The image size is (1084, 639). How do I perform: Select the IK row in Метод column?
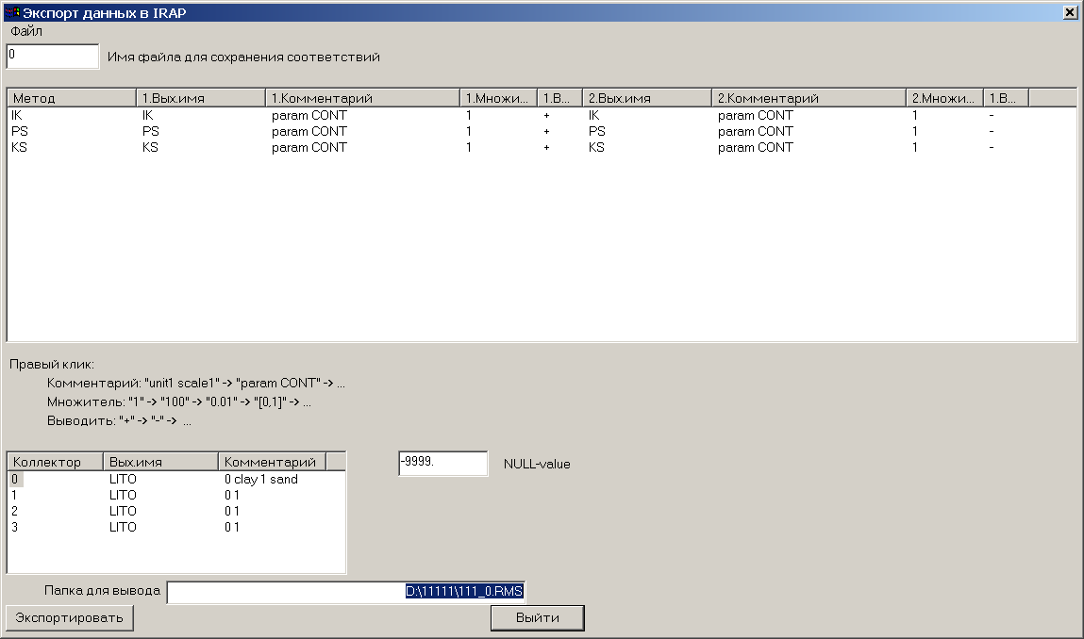pos(17,115)
